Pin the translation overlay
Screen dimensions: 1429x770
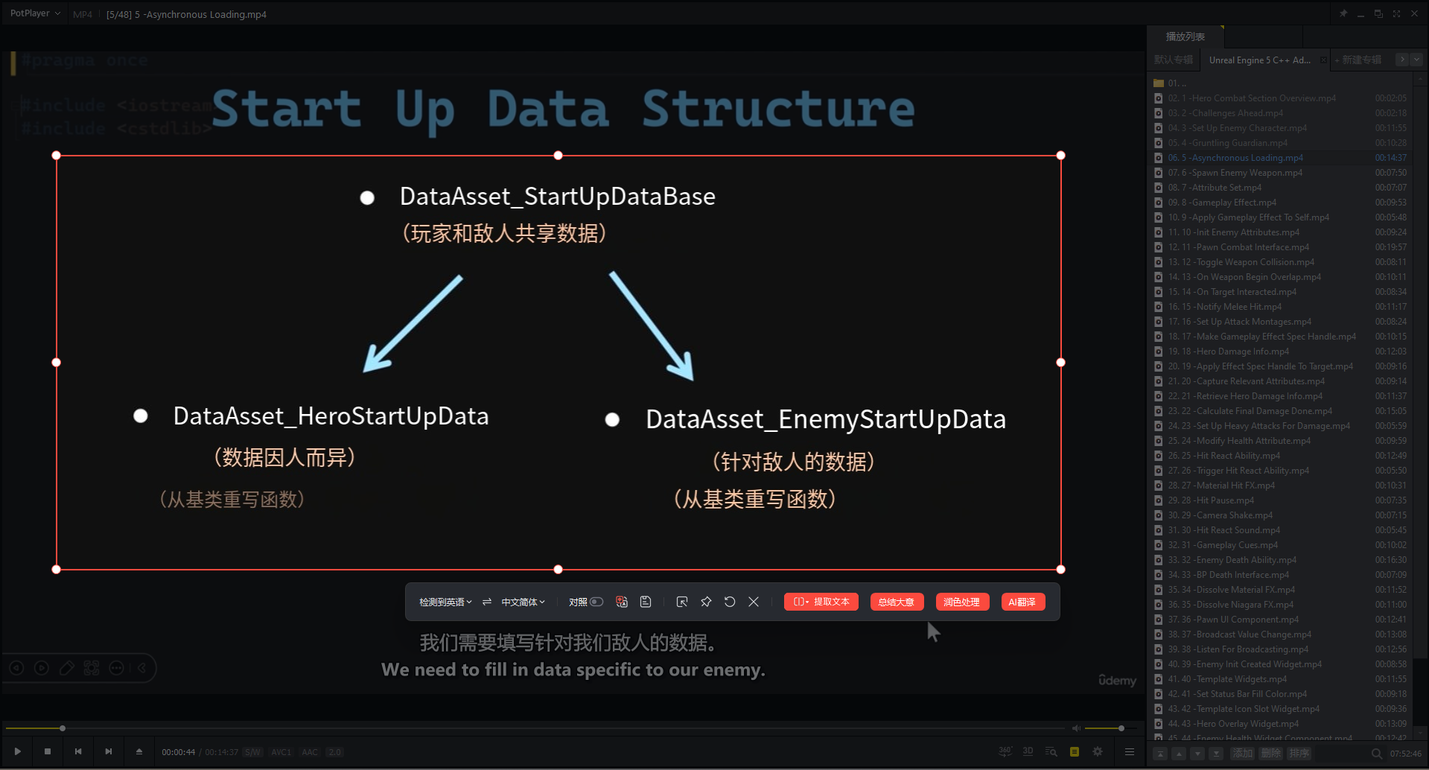pyautogui.click(x=706, y=602)
